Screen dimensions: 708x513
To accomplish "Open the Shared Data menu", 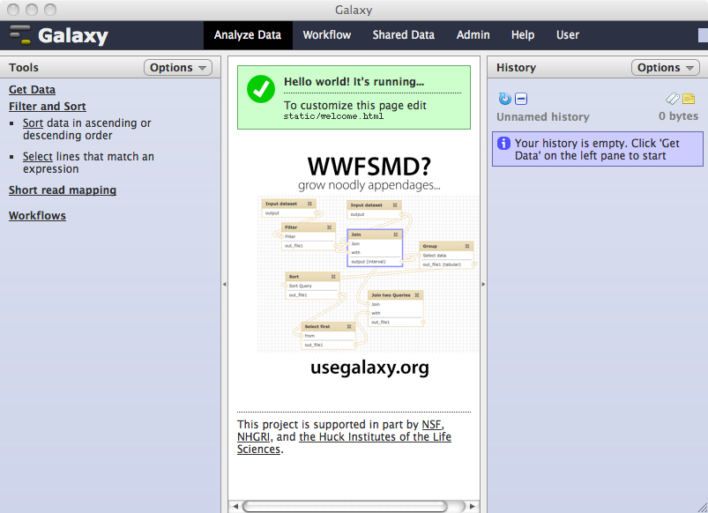I will 403,35.
